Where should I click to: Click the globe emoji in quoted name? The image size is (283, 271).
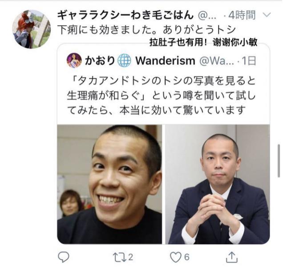124,61
